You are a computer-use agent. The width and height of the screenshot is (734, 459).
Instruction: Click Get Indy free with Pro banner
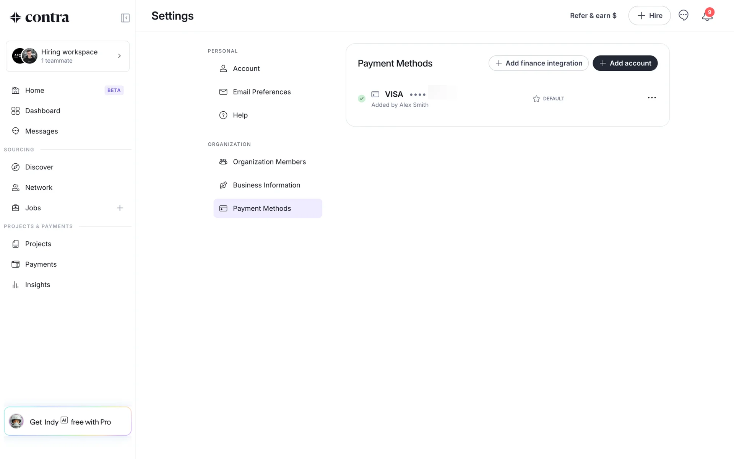pos(68,422)
